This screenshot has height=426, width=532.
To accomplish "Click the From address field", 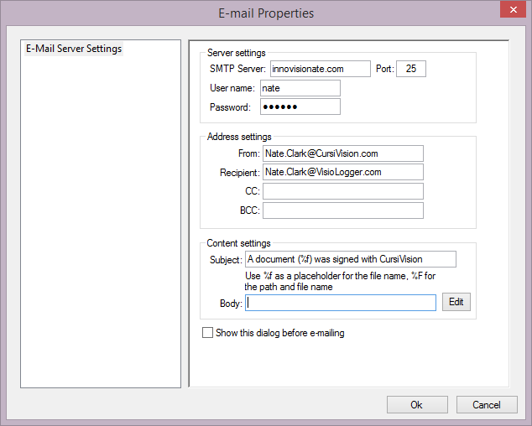I will point(342,153).
